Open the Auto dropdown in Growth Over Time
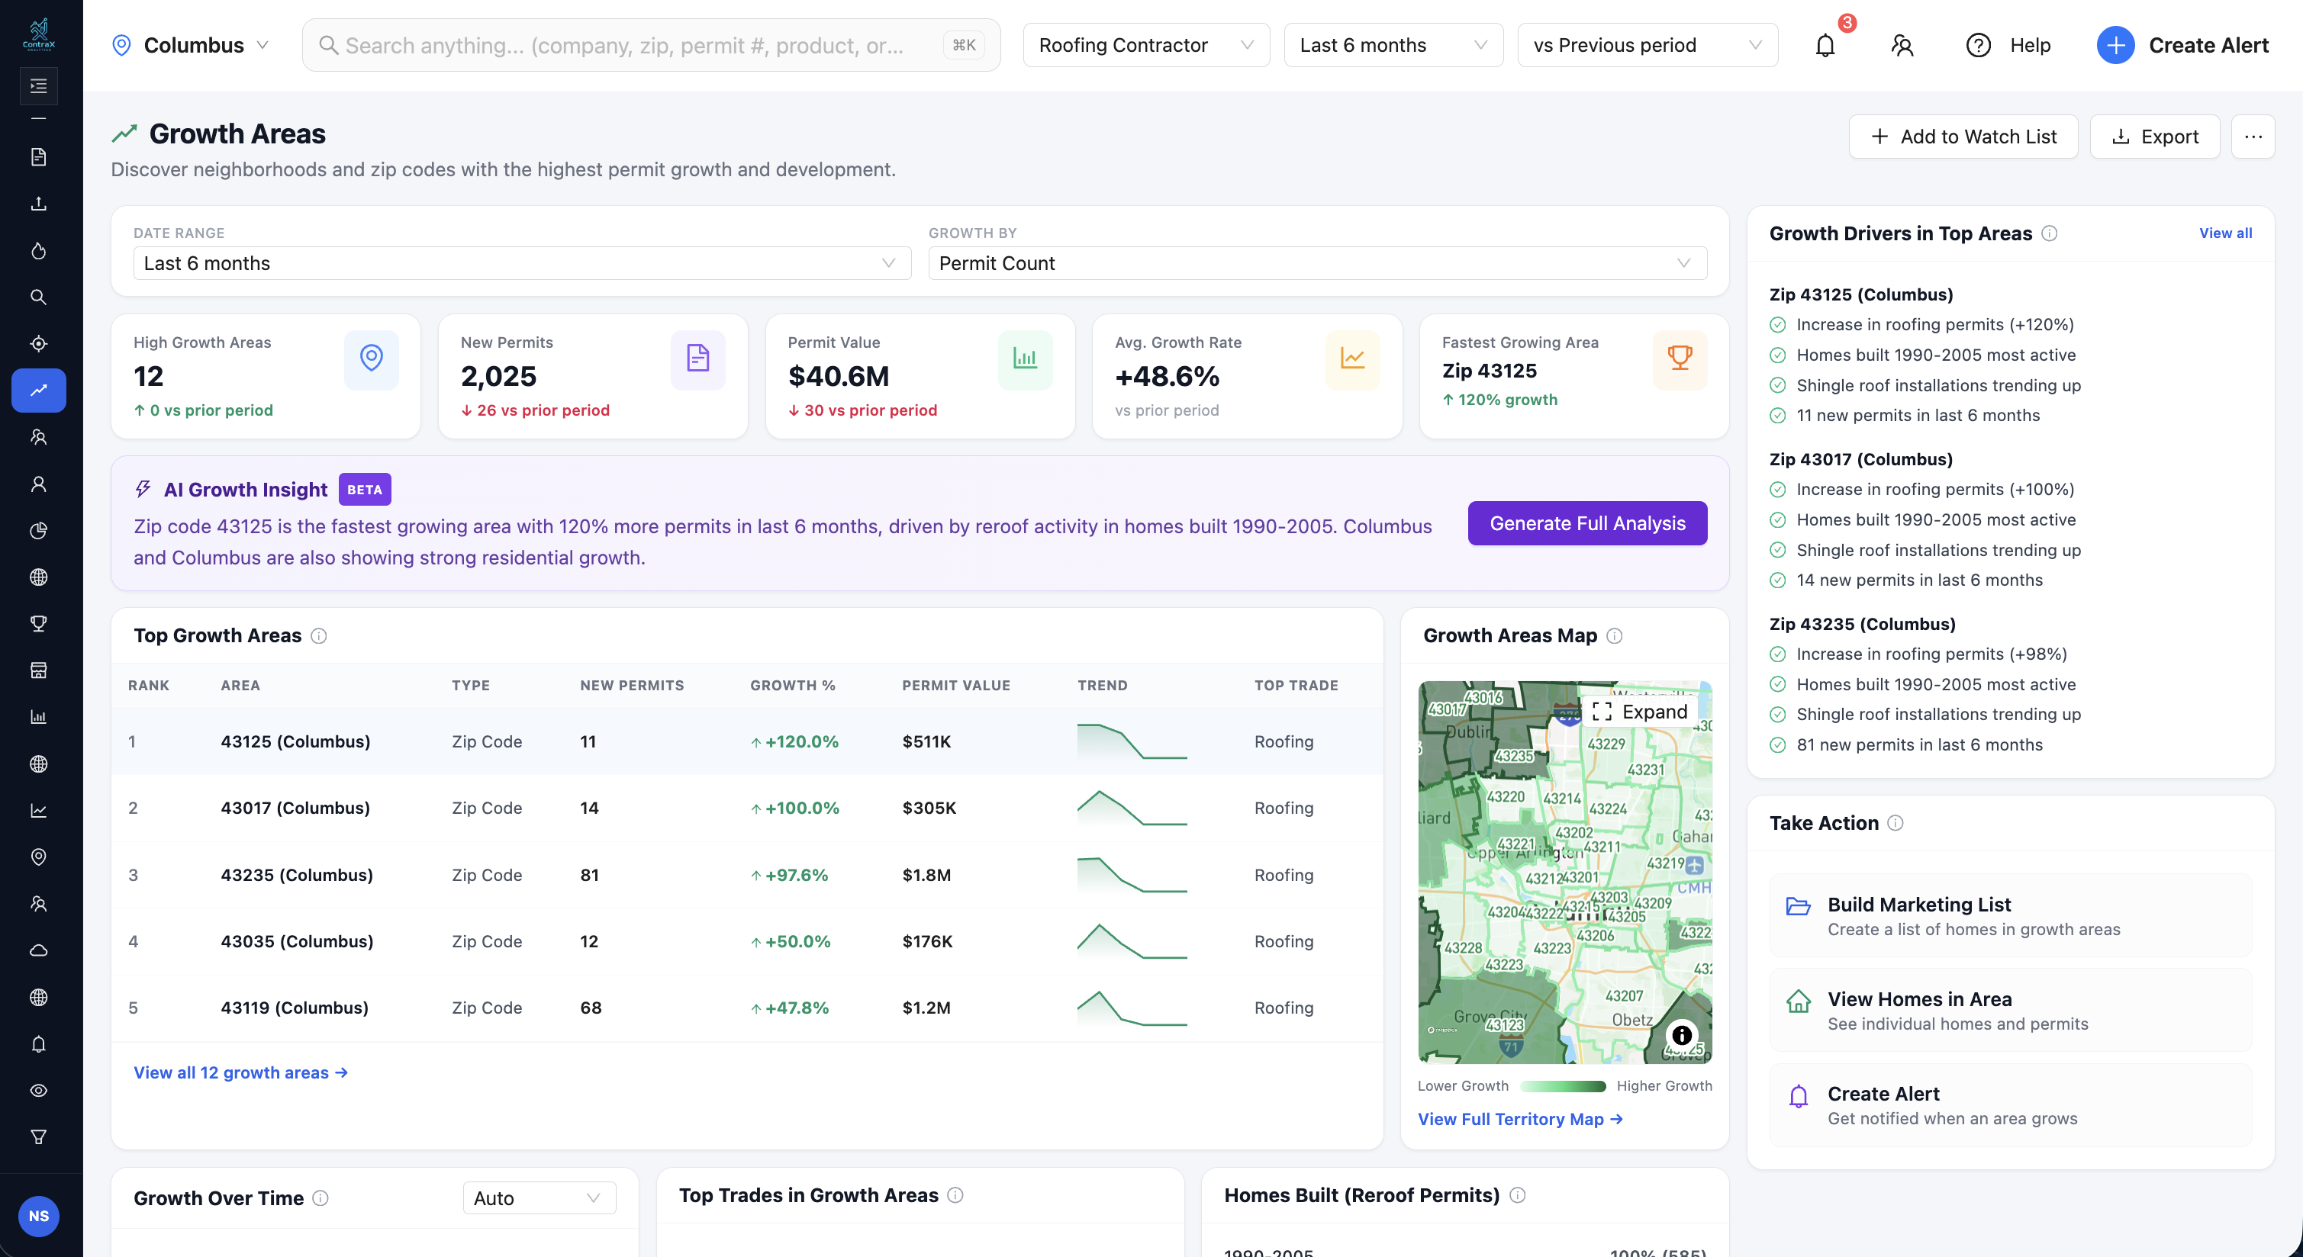 click(x=539, y=1198)
